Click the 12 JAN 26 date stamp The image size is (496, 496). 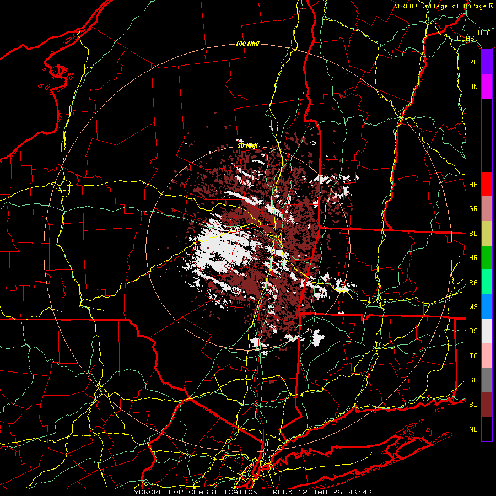coord(320,492)
